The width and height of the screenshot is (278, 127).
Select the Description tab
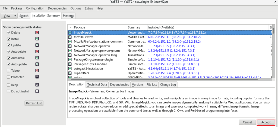(x=77, y=84)
